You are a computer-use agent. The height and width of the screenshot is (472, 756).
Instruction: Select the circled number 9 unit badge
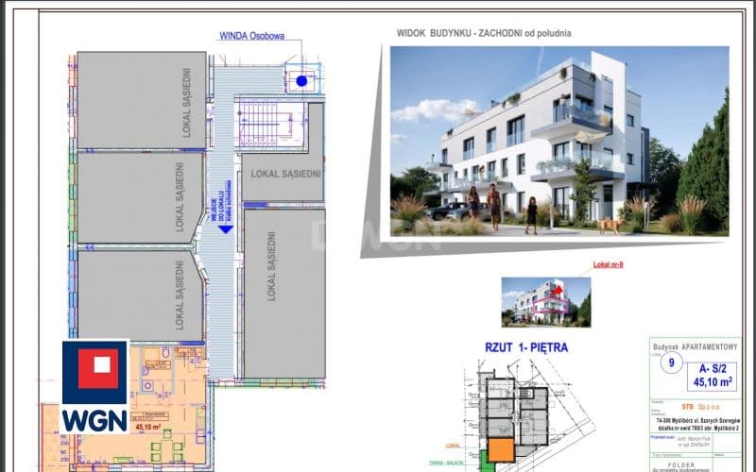tap(671, 362)
